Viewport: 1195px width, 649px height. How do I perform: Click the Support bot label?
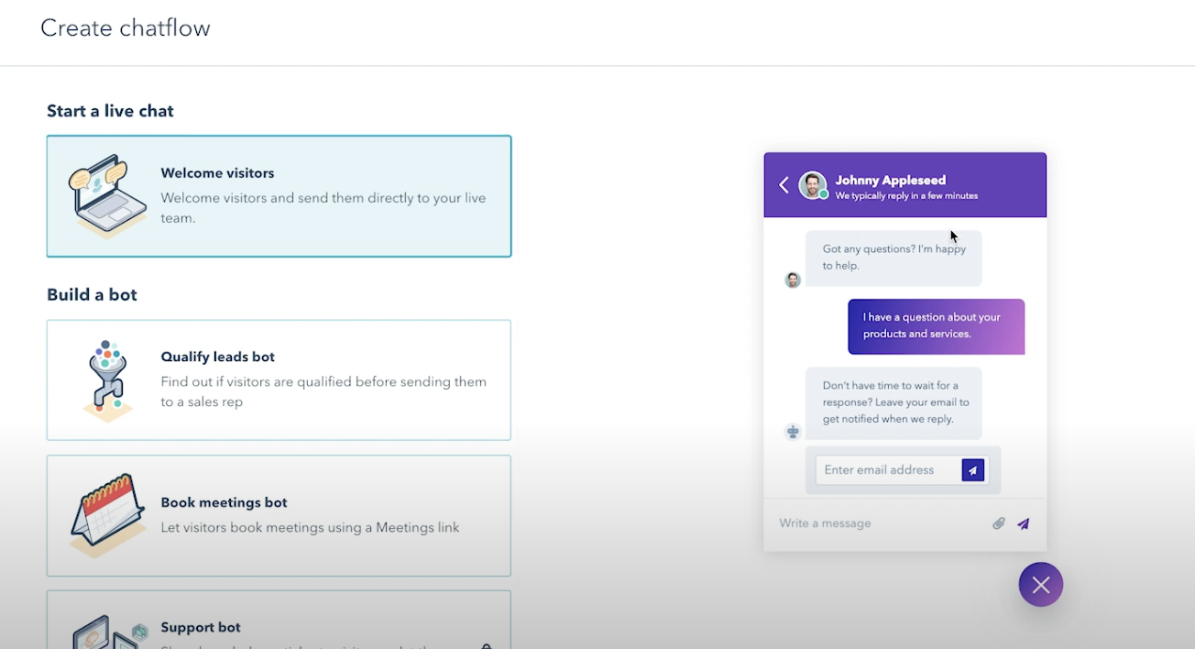pyautogui.click(x=200, y=627)
